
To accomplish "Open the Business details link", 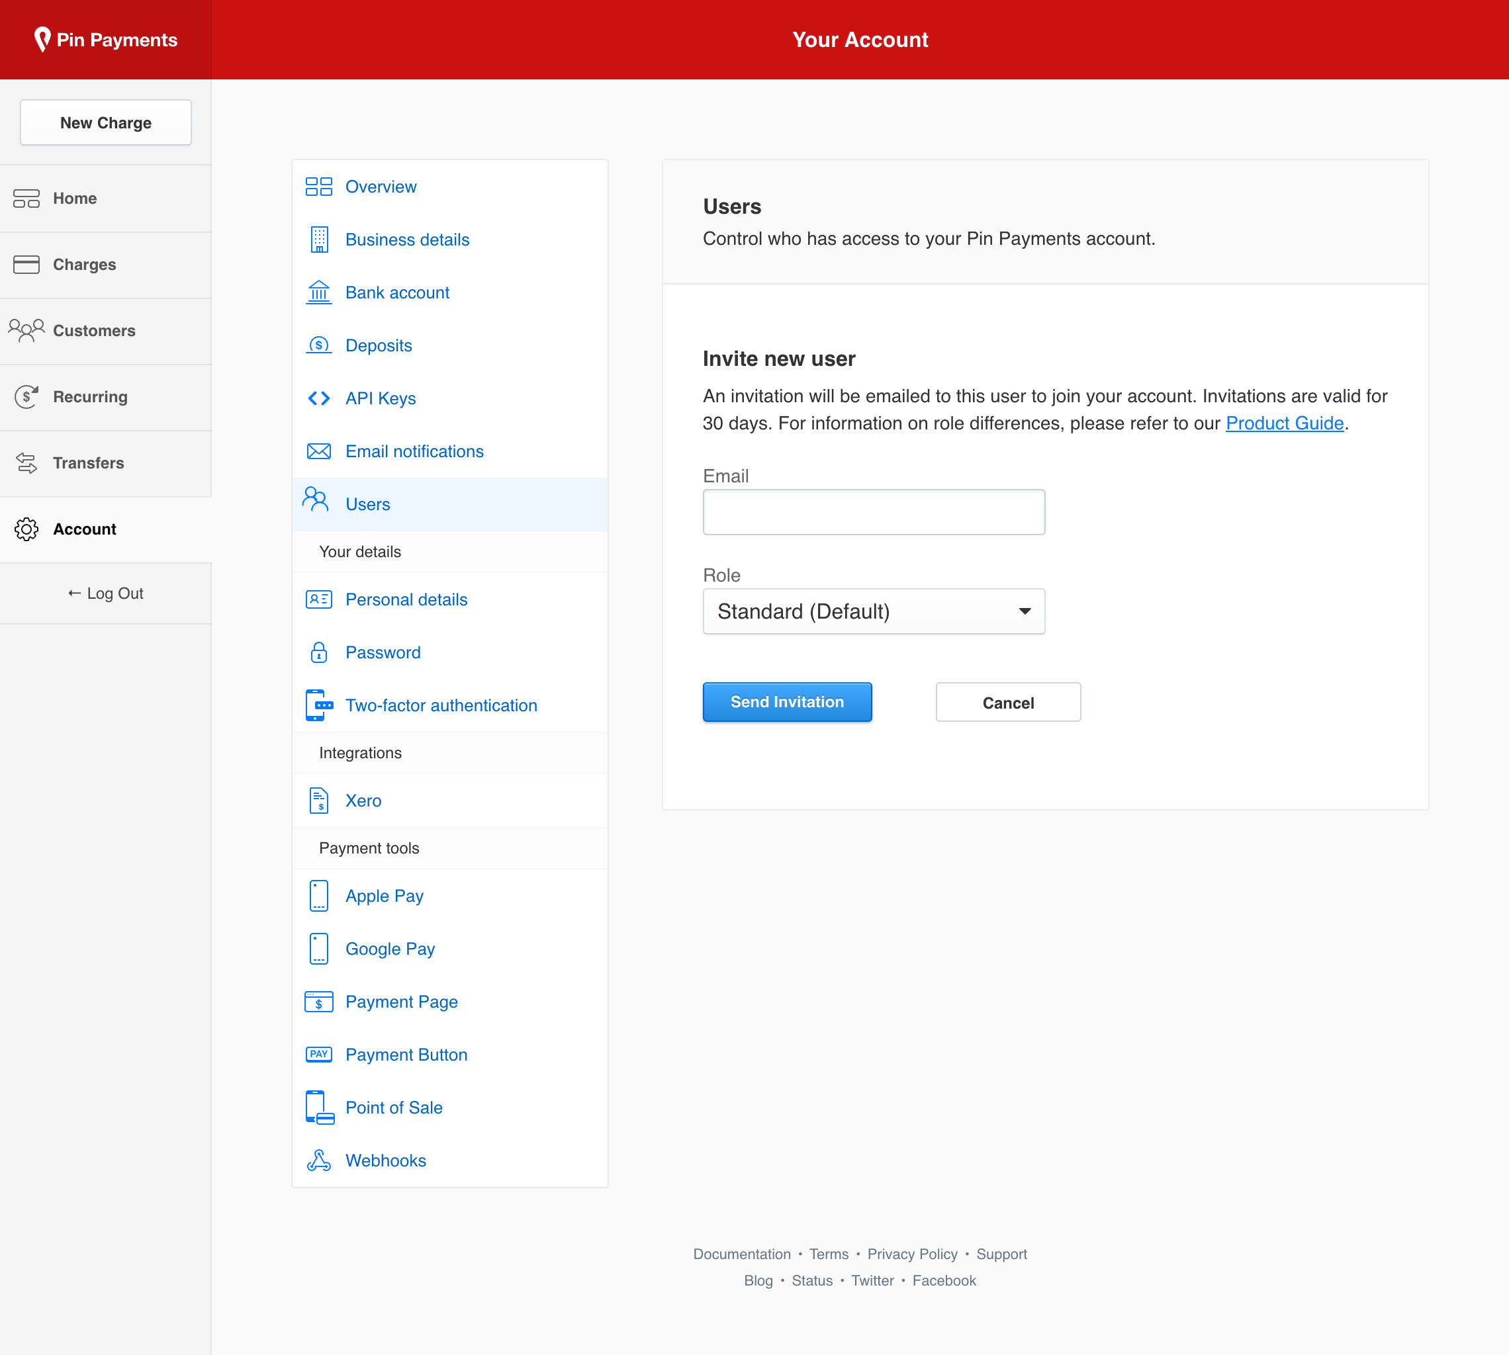I will [x=408, y=240].
